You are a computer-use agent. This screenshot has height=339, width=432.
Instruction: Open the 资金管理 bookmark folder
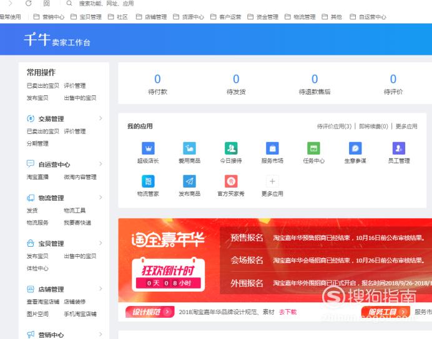(263, 17)
